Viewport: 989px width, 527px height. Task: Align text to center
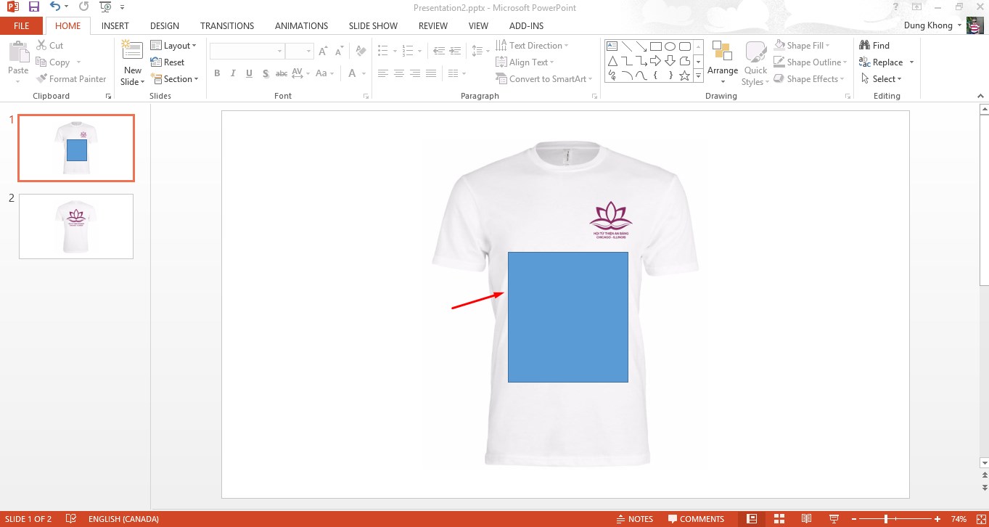tap(398, 73)
